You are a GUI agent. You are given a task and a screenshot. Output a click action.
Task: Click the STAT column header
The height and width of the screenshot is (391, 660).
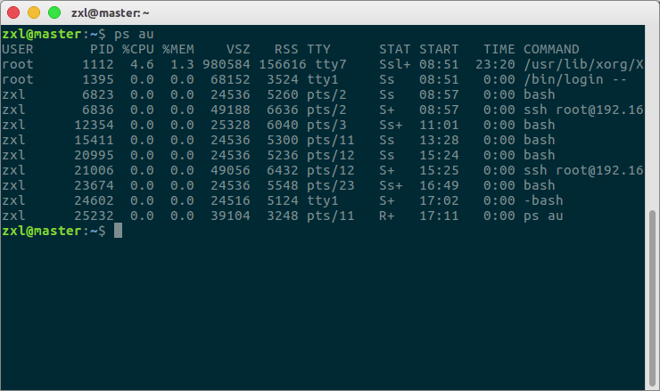coord(395,49)
